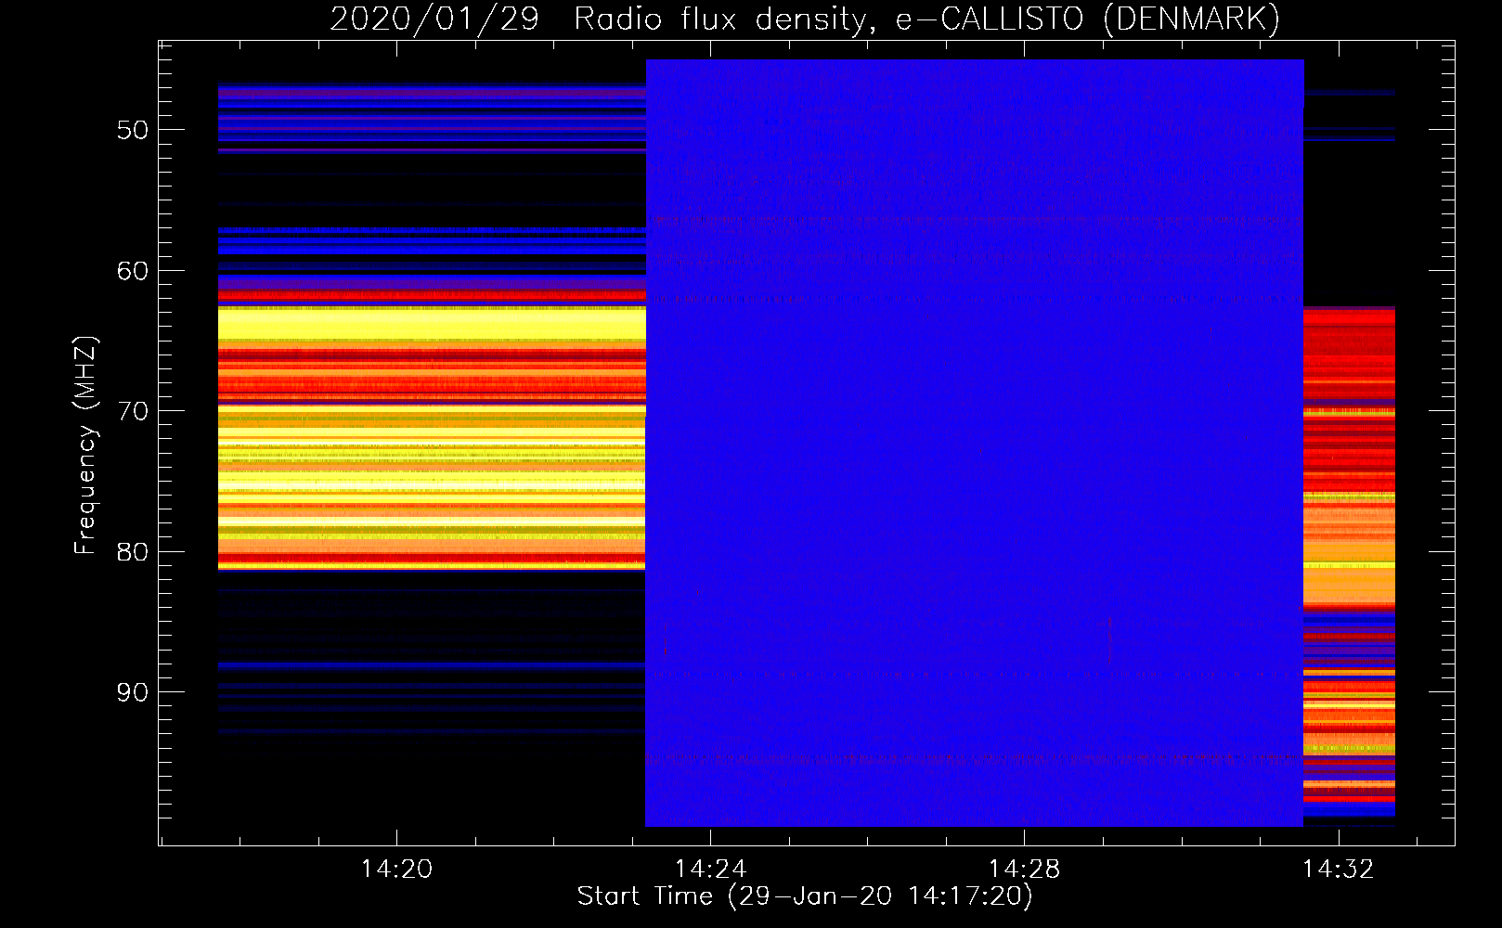Click the 14:20 time tick label
The height and width of the screenshot is (928, 1502).
tap(396, 869)
